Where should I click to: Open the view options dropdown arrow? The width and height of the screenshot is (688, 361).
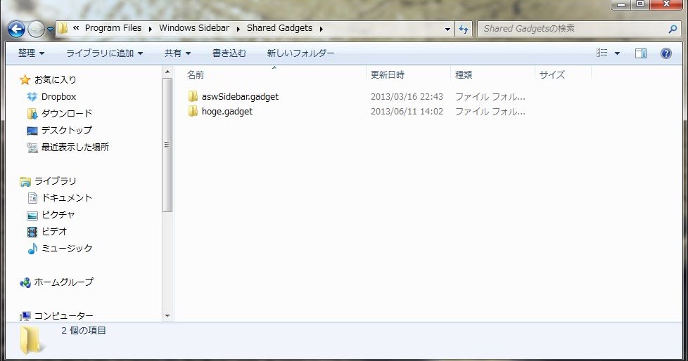[x=617, y=53]
